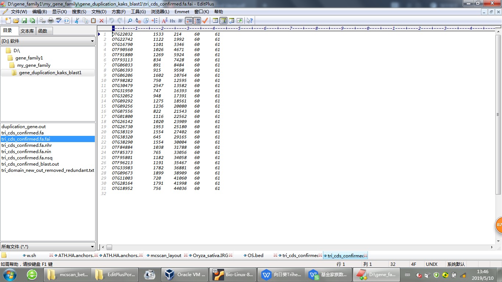Toggle line numbers toolbar button
The width and height of the screenshot is (502, 282).
197,21
